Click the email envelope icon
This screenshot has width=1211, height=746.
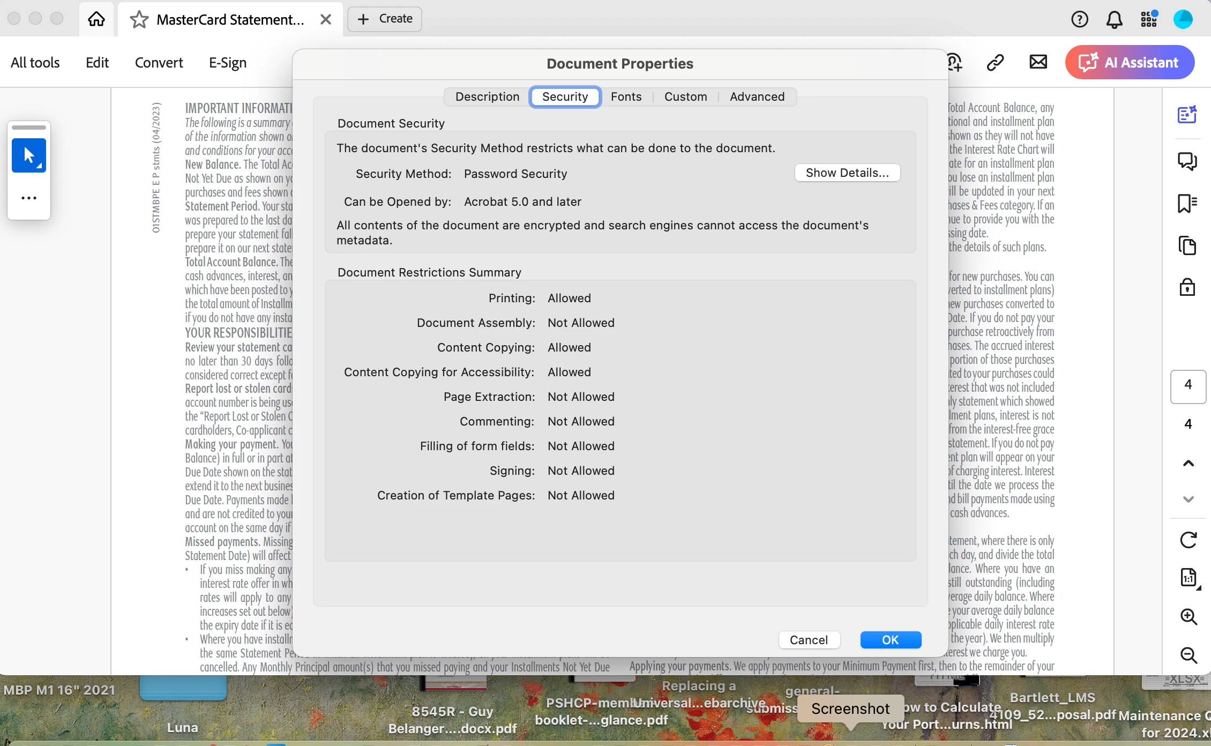click(1038, 62)
